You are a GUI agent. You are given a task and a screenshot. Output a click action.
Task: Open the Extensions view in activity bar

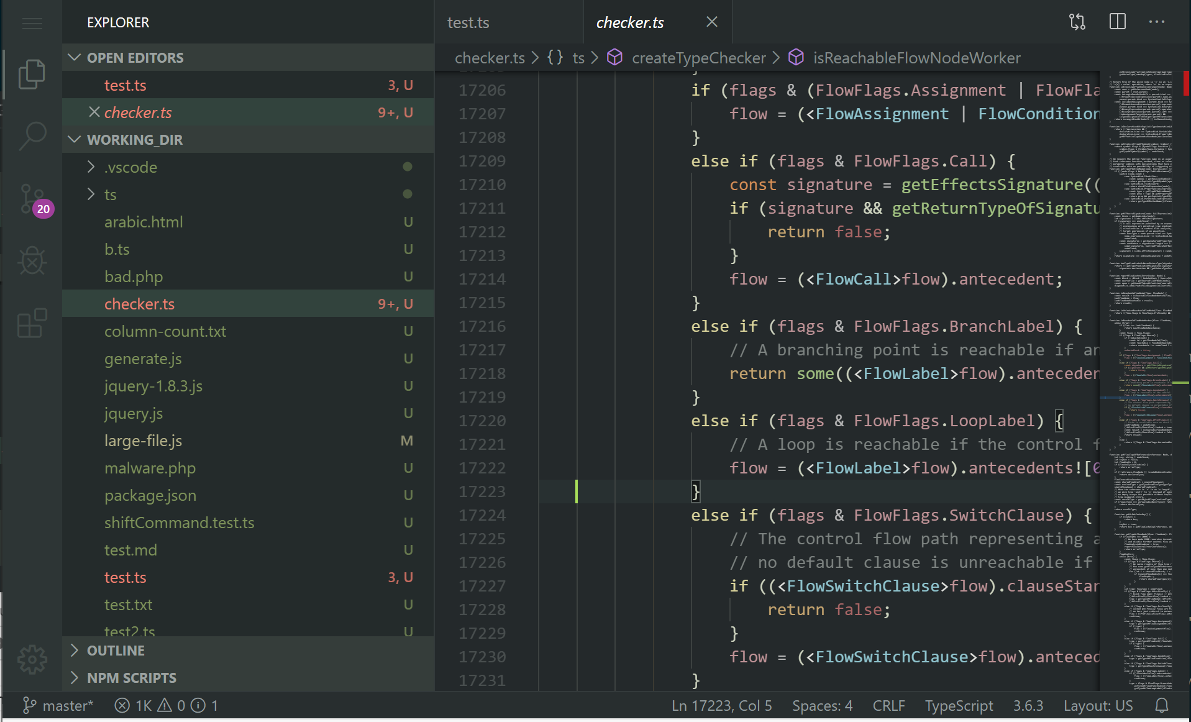[x=32, y=322]
